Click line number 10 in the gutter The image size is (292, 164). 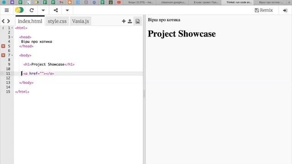[x=8, y=69]
